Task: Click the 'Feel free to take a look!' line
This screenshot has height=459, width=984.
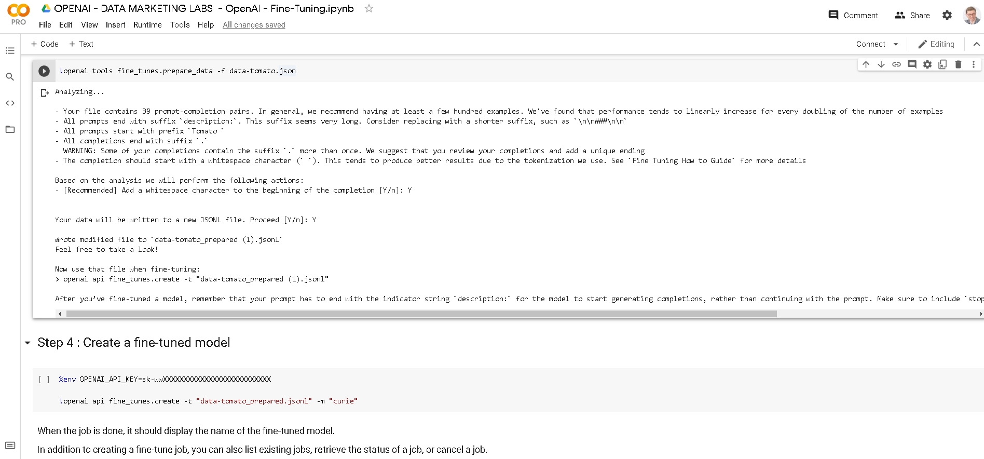Action: [106, 250]
